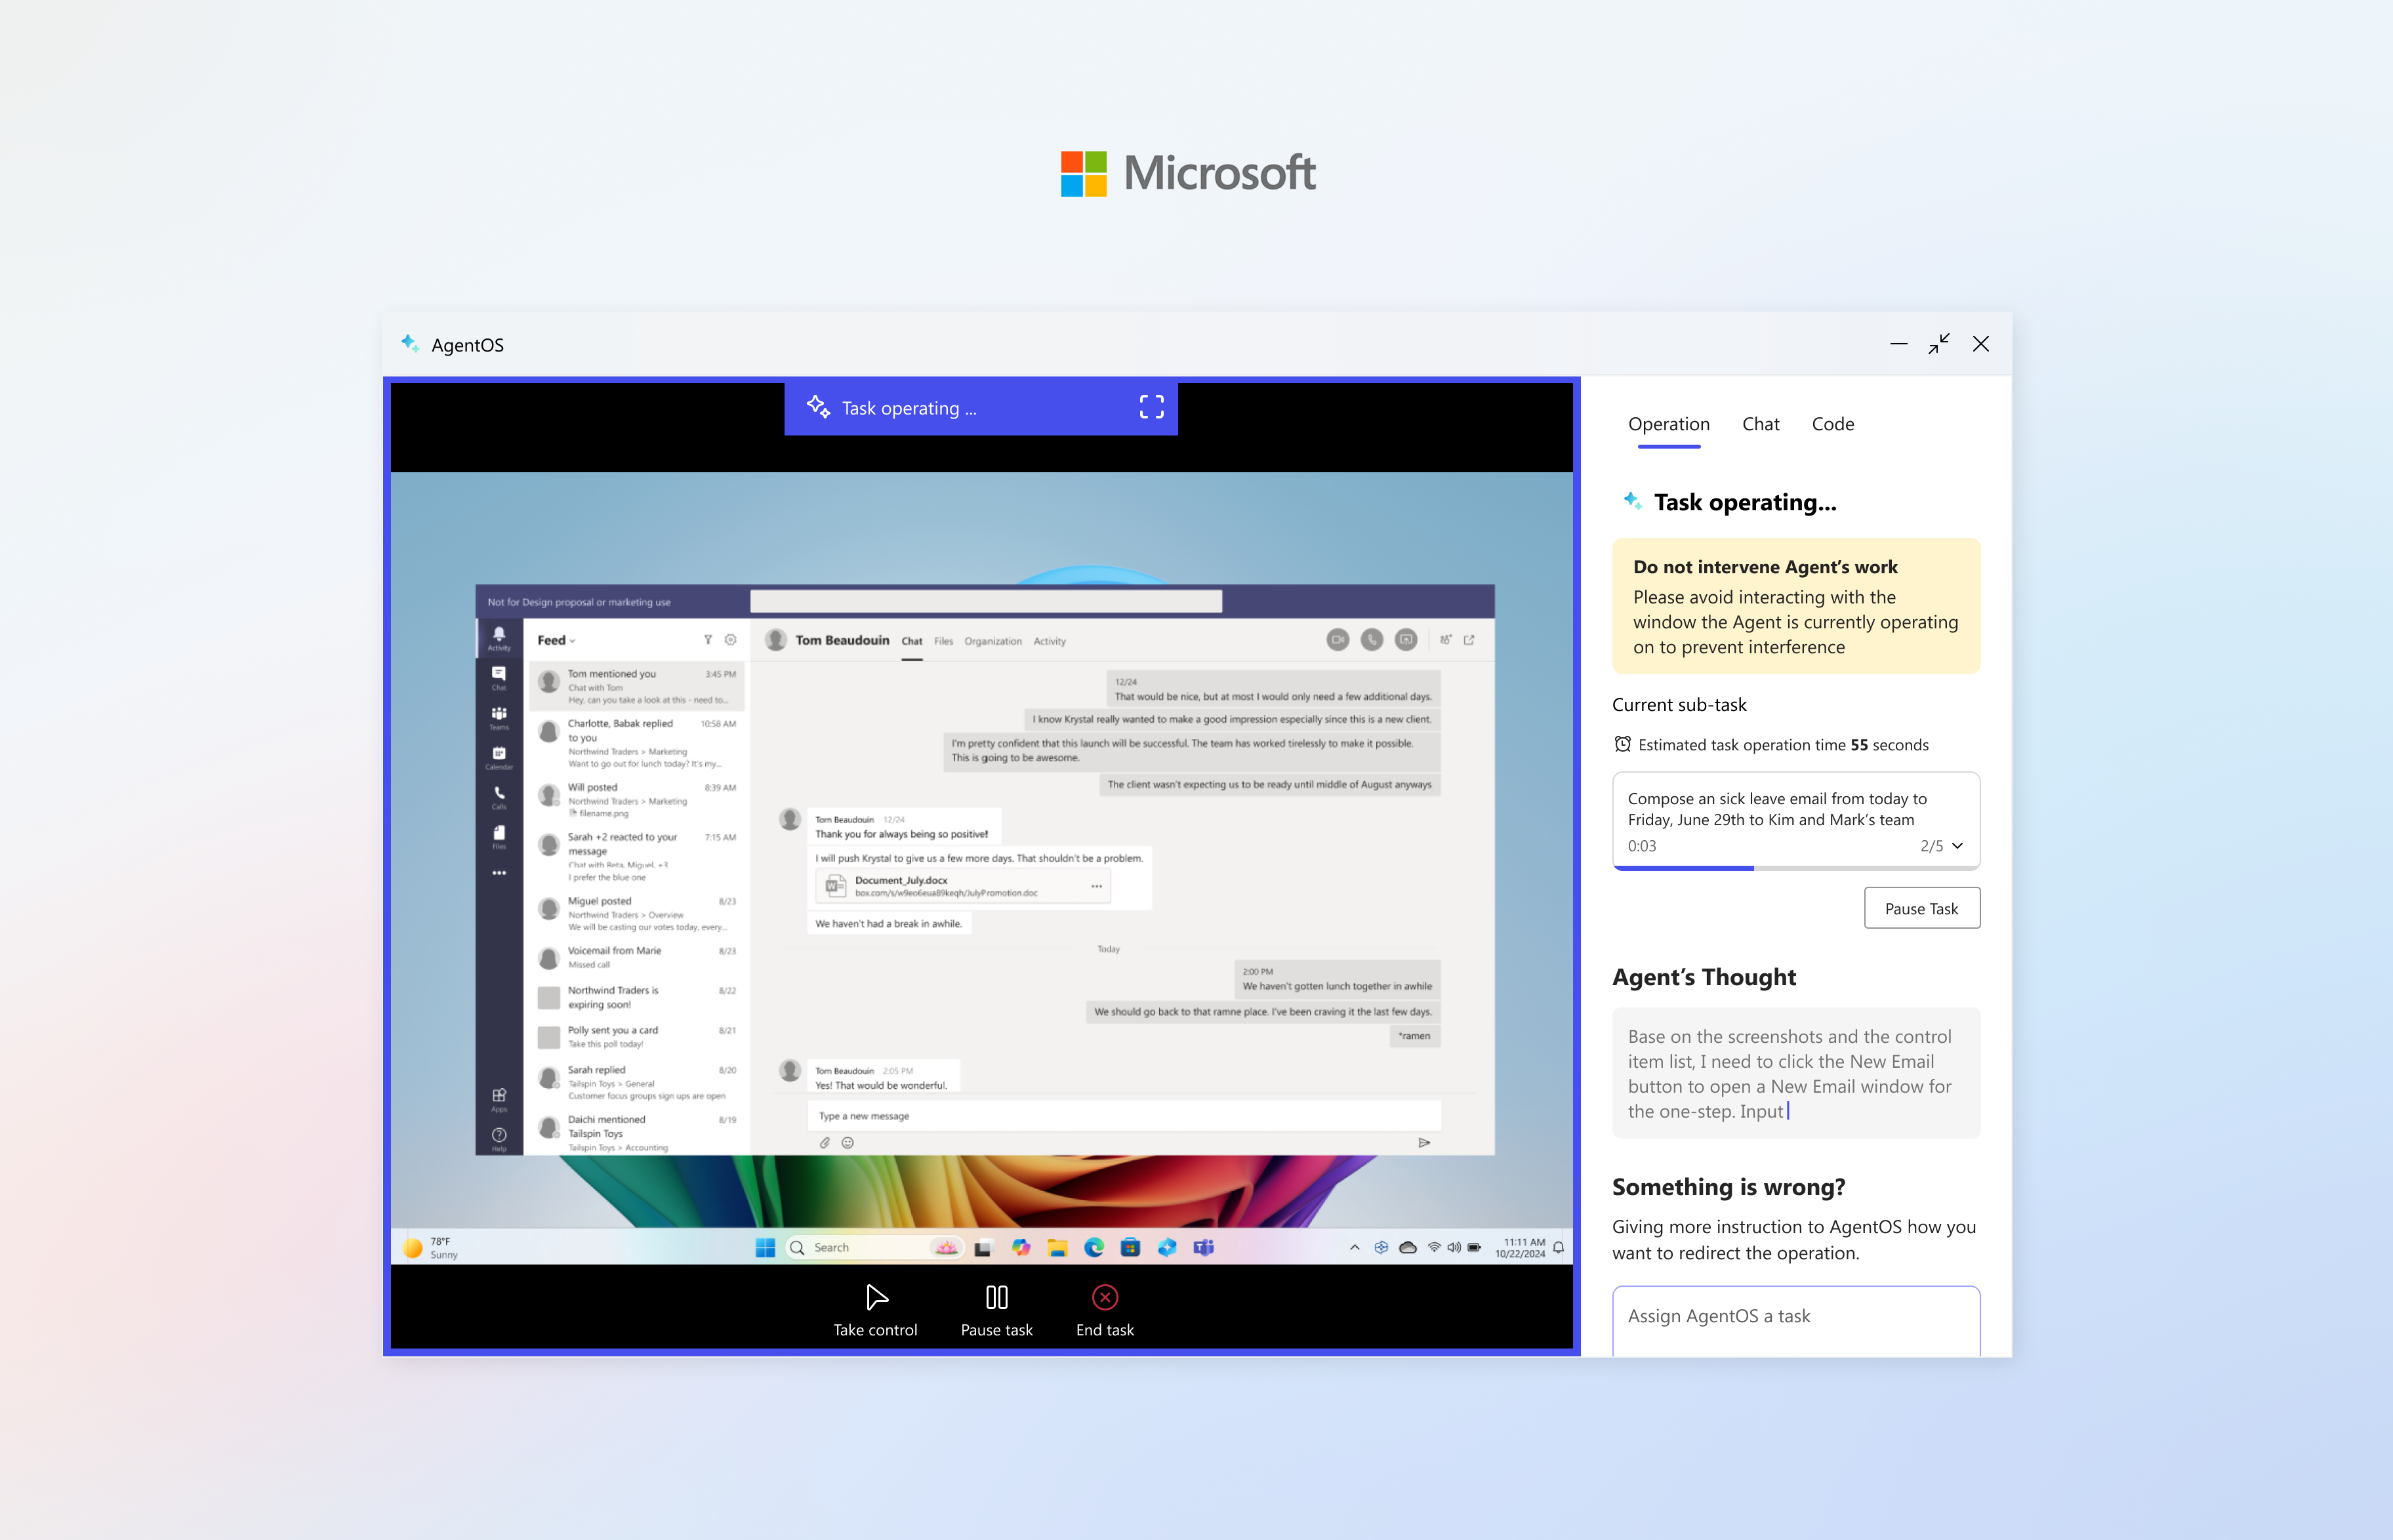Open the Charlotte, Babak replied feed item
Image resolution: width=2393 pixels, height=1540 pixels.
(x=638, y=743)
